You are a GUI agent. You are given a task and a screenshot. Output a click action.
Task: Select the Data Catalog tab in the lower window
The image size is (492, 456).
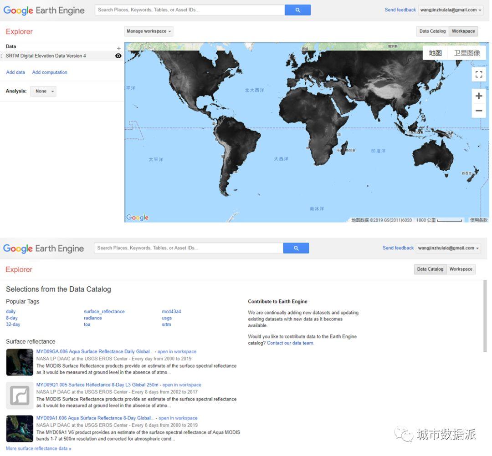pos(430,269)
